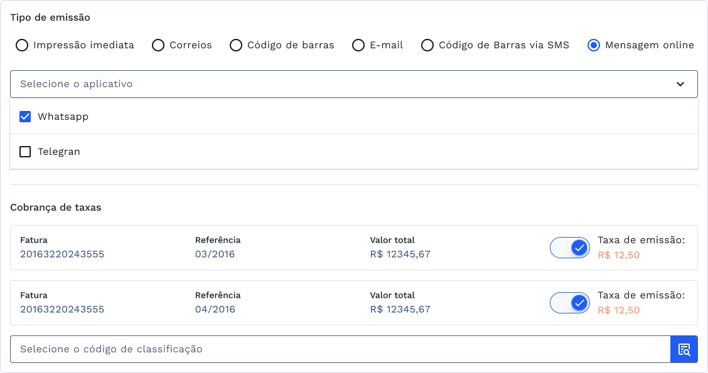Click the Mensagem online radio button
This screenshot has width=708, height=373.
594,45
